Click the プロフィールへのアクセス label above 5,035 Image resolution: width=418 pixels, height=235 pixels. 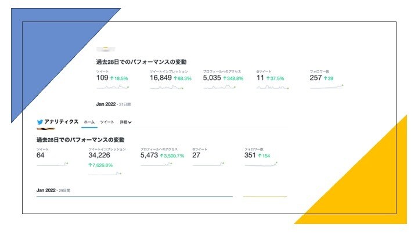(222, 71)
